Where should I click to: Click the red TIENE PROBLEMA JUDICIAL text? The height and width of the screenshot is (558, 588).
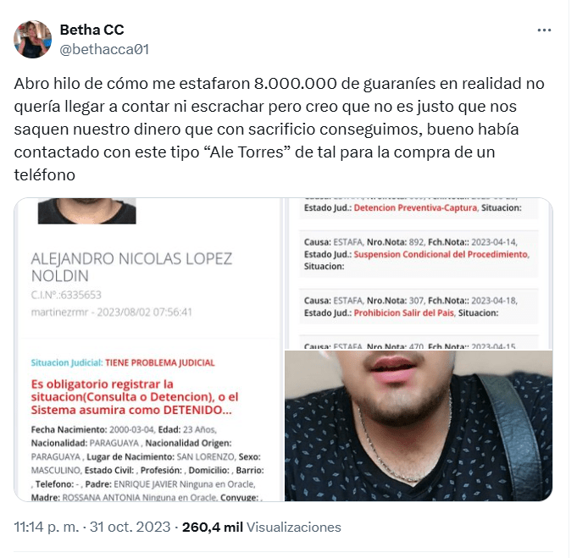pos(160,362)
